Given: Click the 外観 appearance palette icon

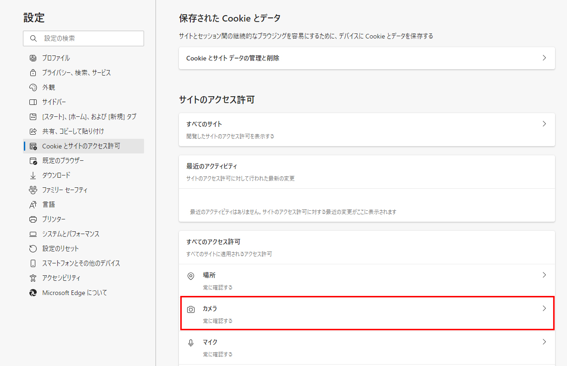Looking at the screenshot, I should (x=33, y=87).
